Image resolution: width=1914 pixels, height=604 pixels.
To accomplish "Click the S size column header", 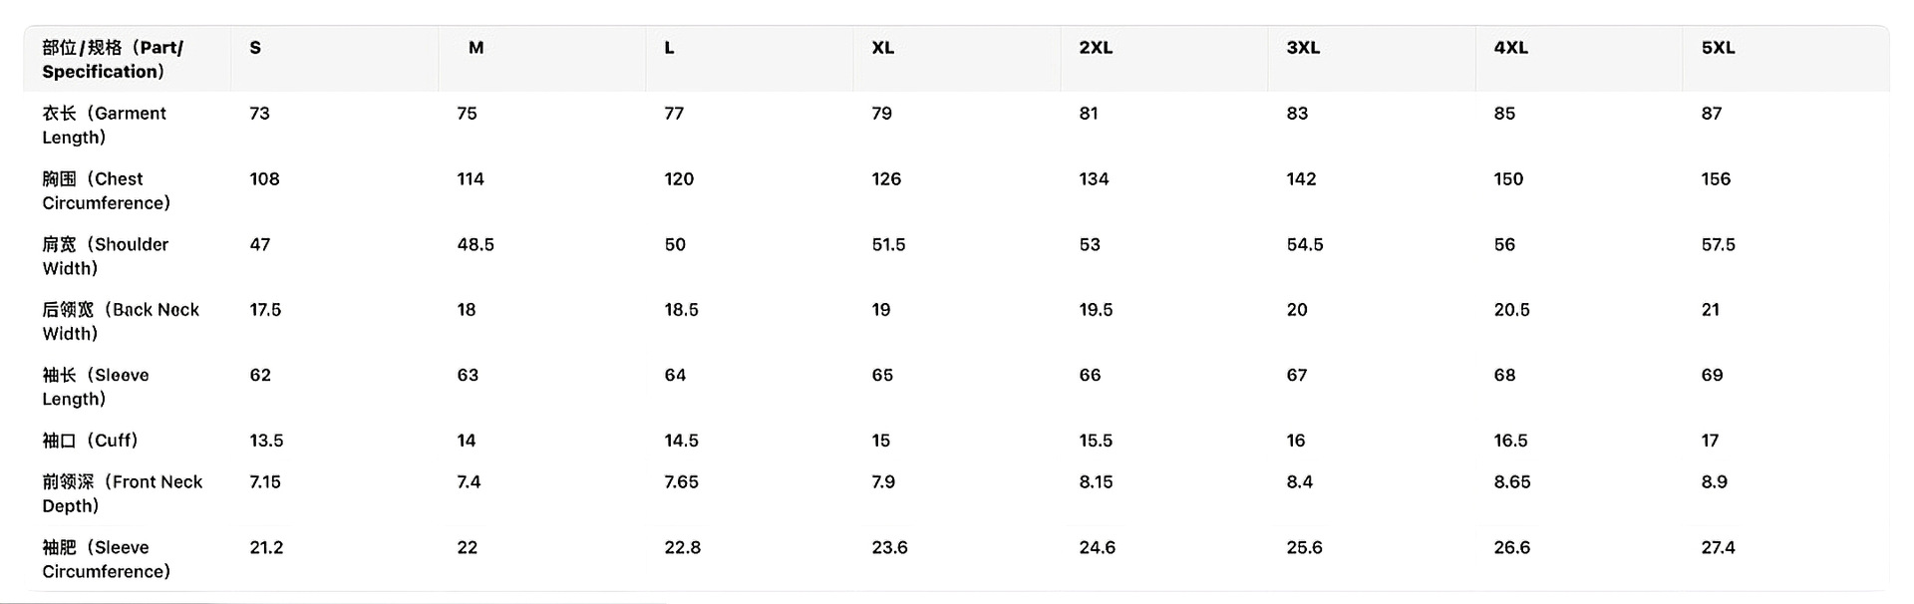I will pos(255,48).
